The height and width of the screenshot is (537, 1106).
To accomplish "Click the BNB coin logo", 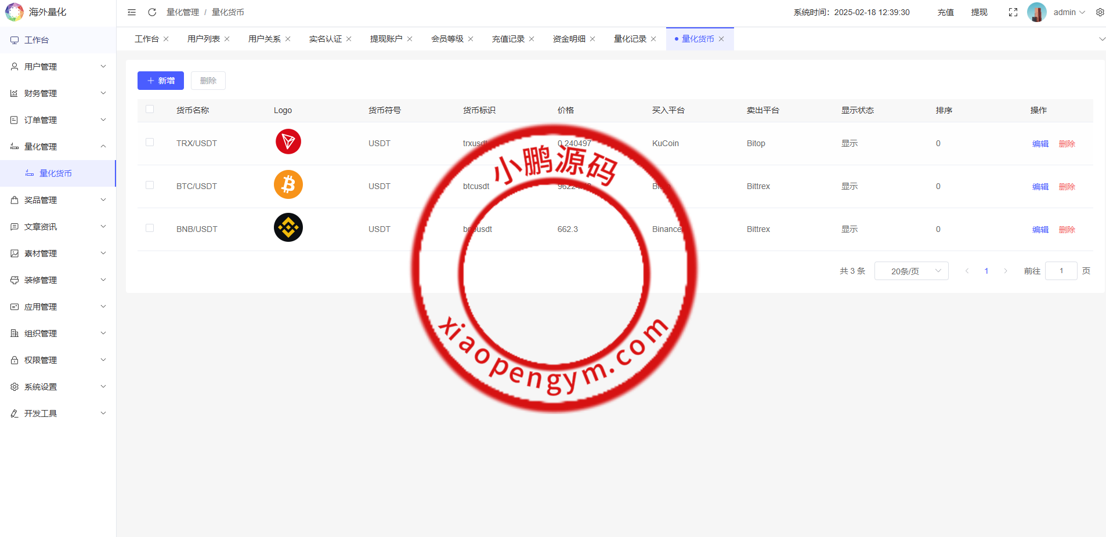I will (x=288, y=227).
